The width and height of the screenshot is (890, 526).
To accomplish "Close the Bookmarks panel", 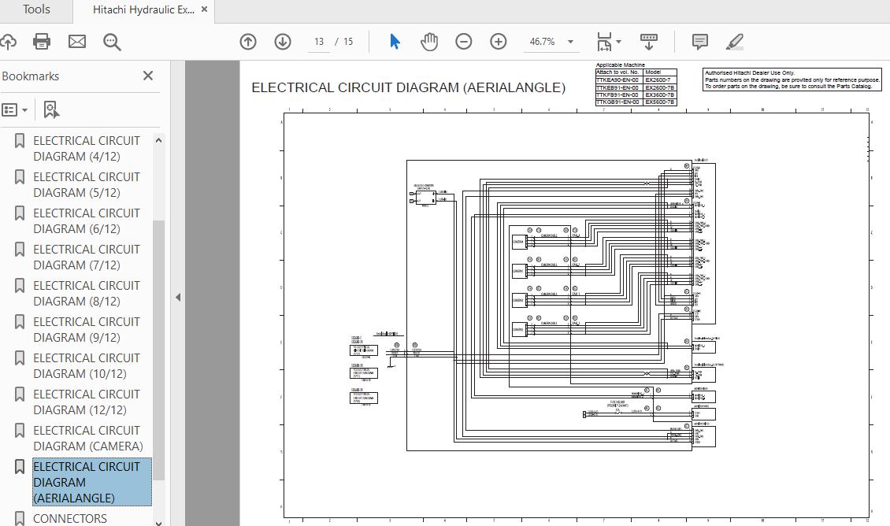I will click(148, 76).
